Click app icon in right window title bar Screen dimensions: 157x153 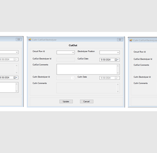click(131, 41)
